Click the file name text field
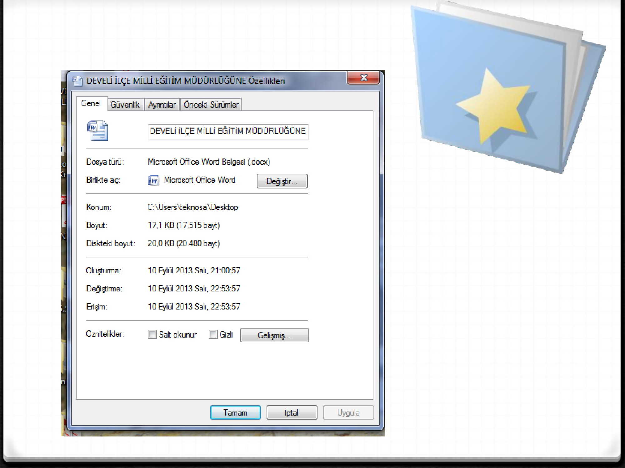 (228, 131)
